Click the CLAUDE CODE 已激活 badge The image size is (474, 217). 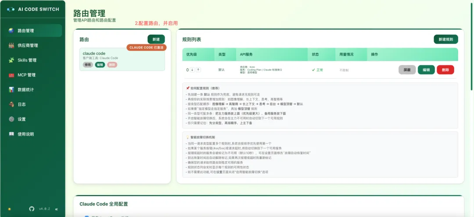coord(146,47)
